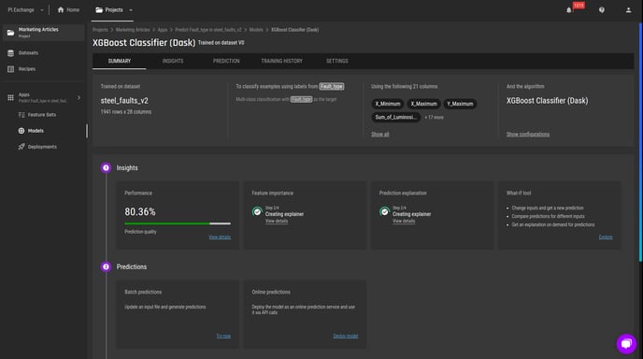Click the X_Maximum column chip
643x359 pixels.
click(x=423, y=104)
